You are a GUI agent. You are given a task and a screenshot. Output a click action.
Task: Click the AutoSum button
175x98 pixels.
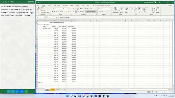click(x=147, y=8)
